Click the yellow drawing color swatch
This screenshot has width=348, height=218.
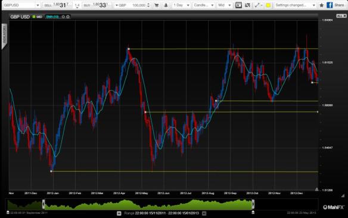point(268,5)
